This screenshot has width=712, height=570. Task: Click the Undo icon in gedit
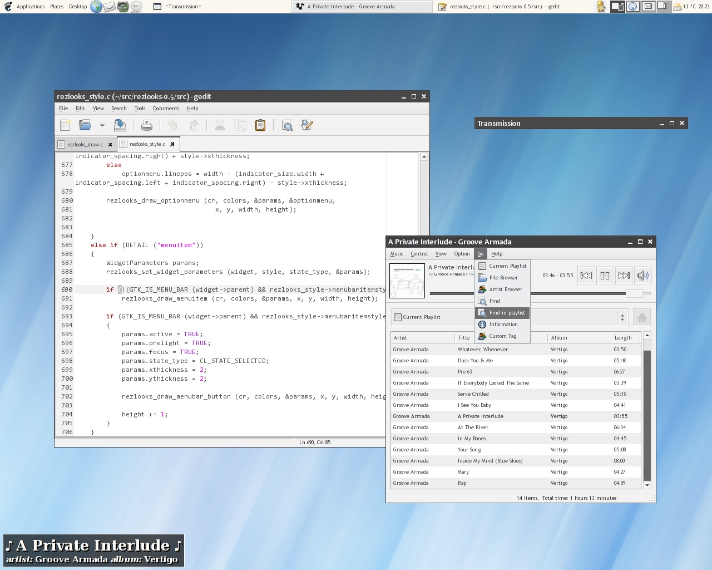[173, 125]
